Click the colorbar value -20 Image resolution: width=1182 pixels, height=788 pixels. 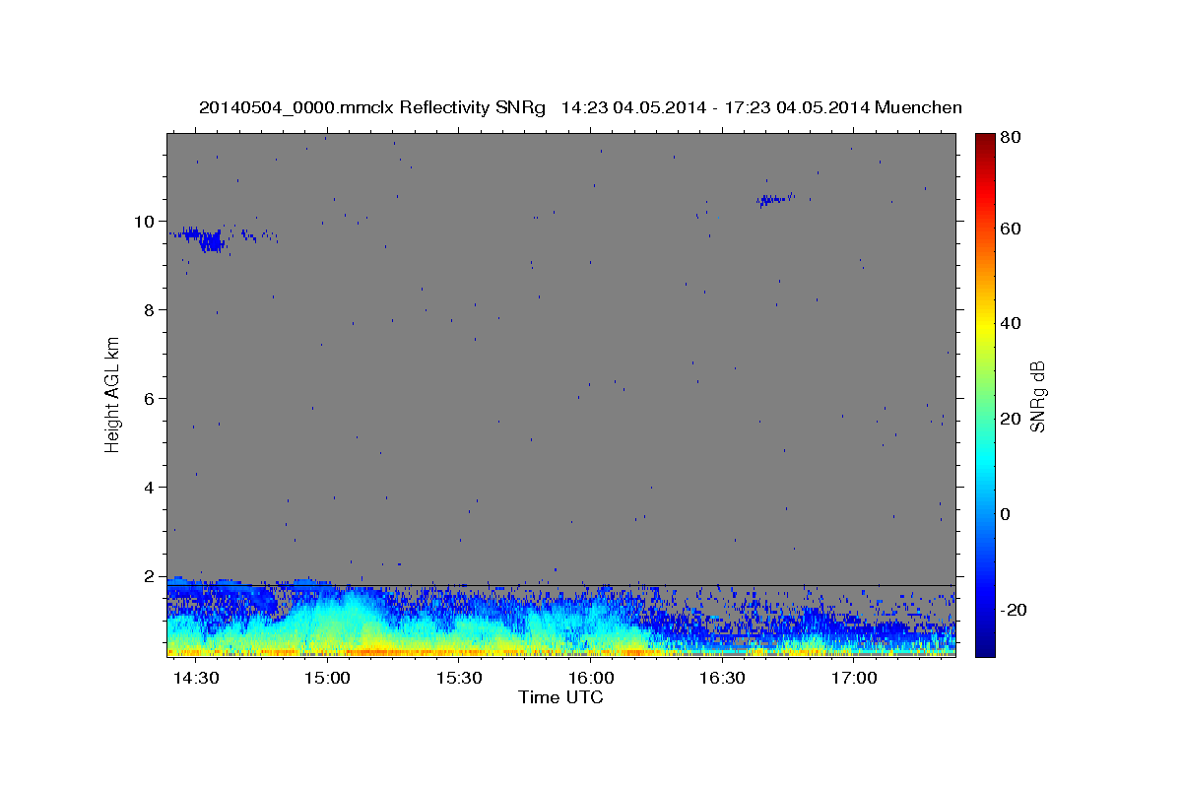pyautogui.click(x=1013, y=610)
